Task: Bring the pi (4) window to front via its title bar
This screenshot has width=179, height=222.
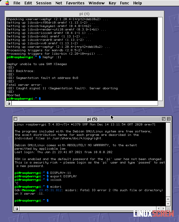Action: click(84, 14)
